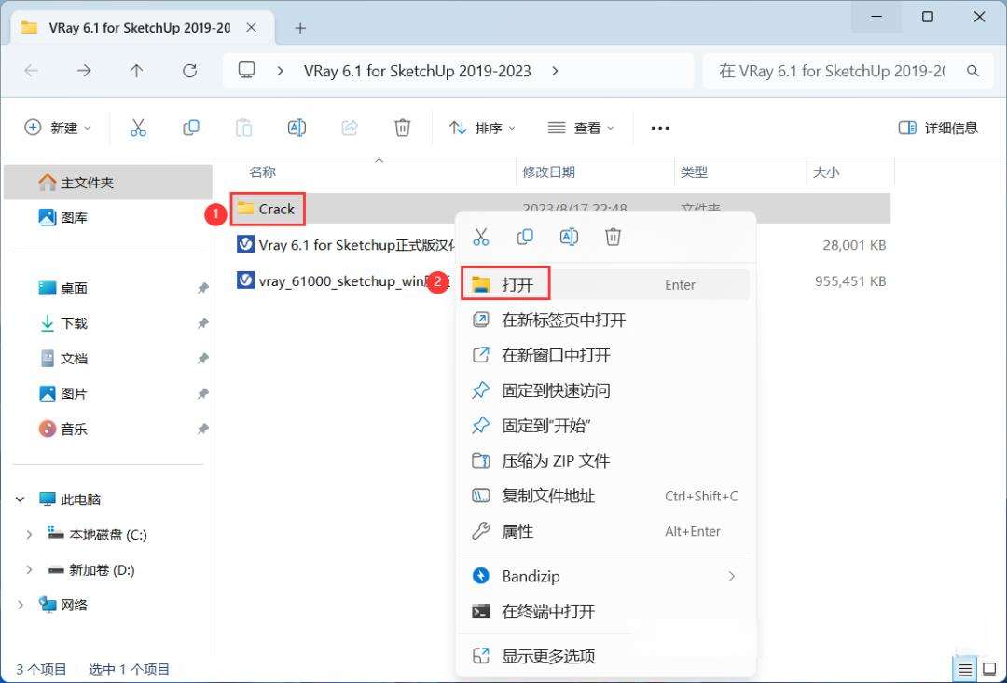Image resolution: width=1007 pixels, height=683 pixels.
Task: Unpin 桌面 using its pin icon
Action: point(203,288)
